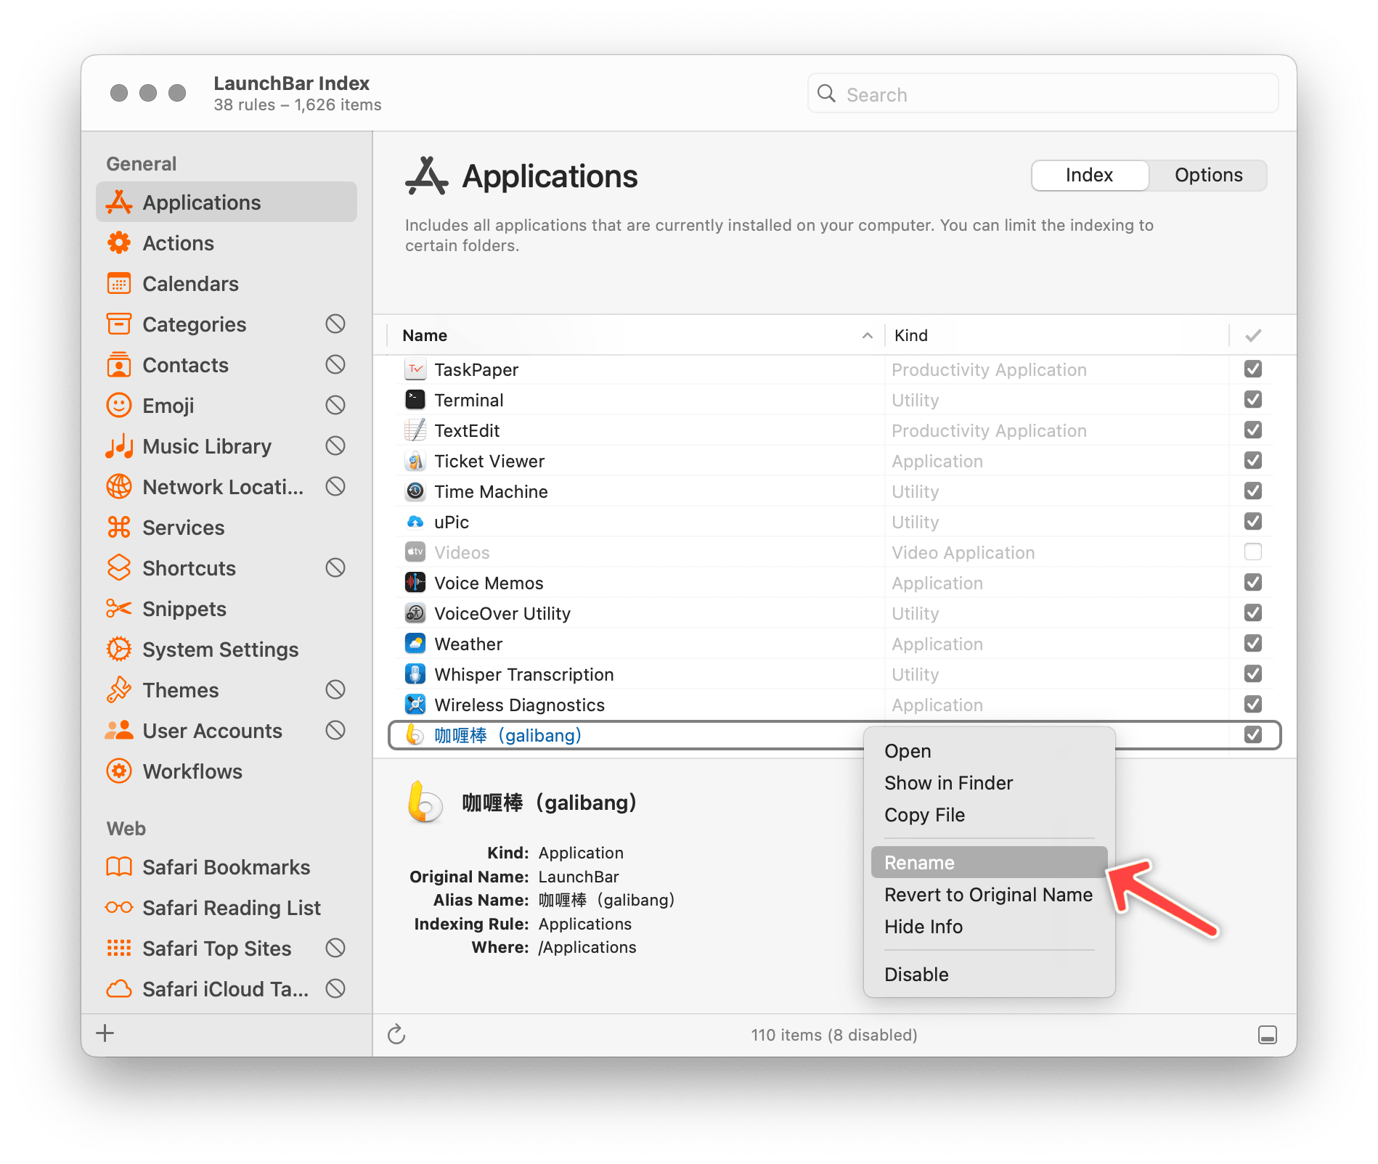Select the Ticket Viewer row
The width and height of the screenshot is (1378, 1164).
(x=834, y=461)
